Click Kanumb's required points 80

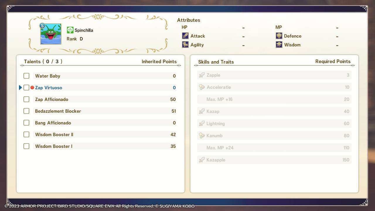[x=347, y=135]
